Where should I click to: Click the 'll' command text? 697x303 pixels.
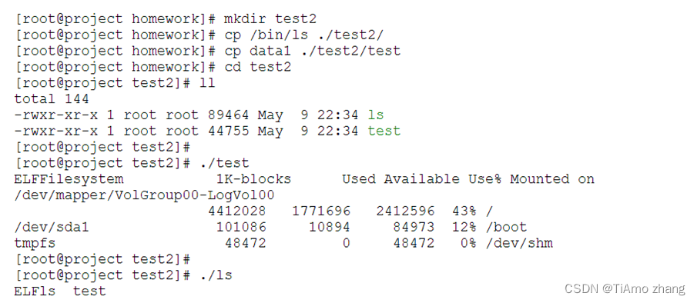(206, 83)
